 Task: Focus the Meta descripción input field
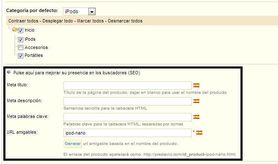pos(128,101)
